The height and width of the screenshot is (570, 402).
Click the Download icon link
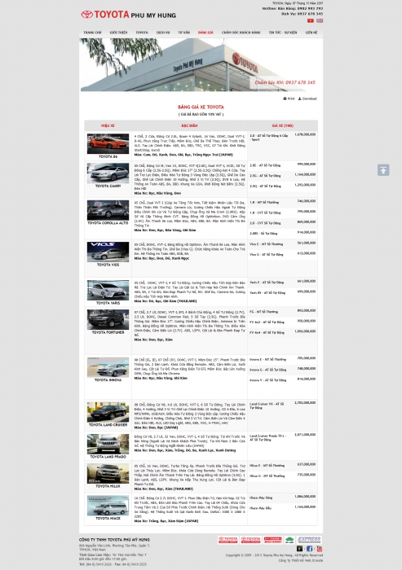pyautogui.click(x=307, y=99)
